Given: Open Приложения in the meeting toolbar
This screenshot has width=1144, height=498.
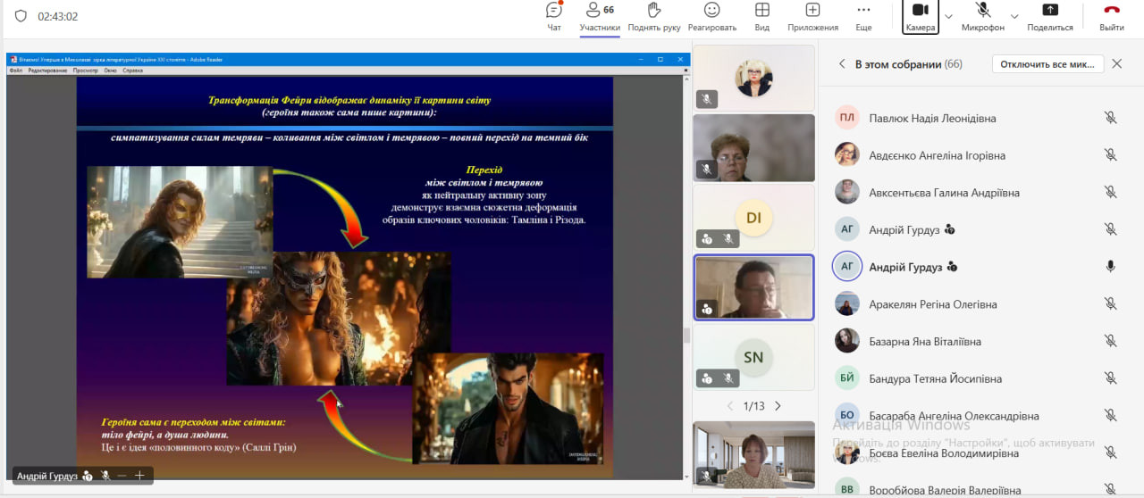Looking at the screenshot, I should [812, 11].
